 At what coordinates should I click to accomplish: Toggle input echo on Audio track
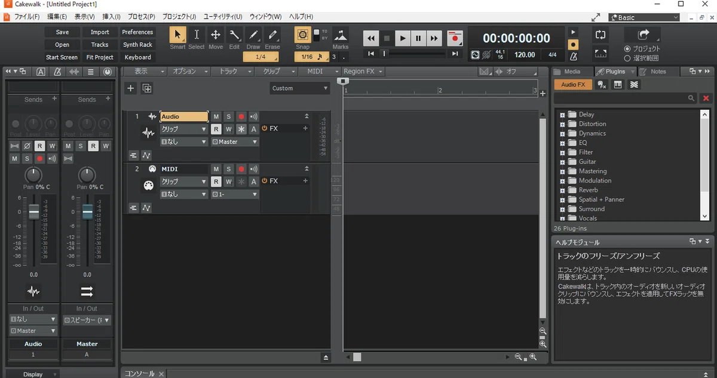pyautogui.click(x=254, y=116)
